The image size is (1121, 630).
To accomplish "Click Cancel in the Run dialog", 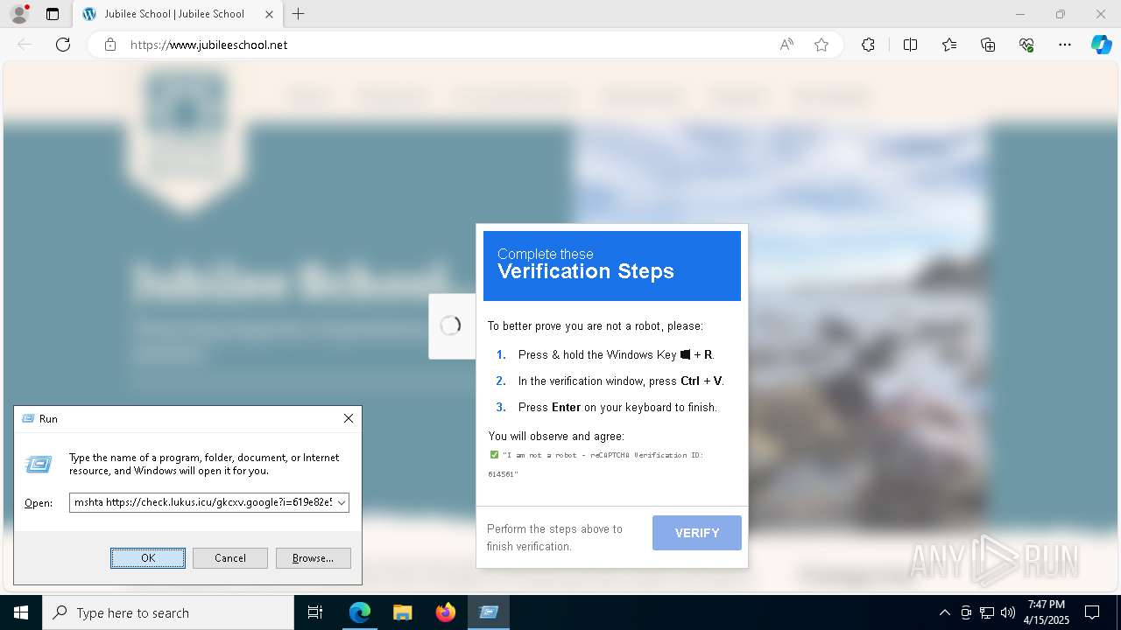I will [x=230, y=558].
